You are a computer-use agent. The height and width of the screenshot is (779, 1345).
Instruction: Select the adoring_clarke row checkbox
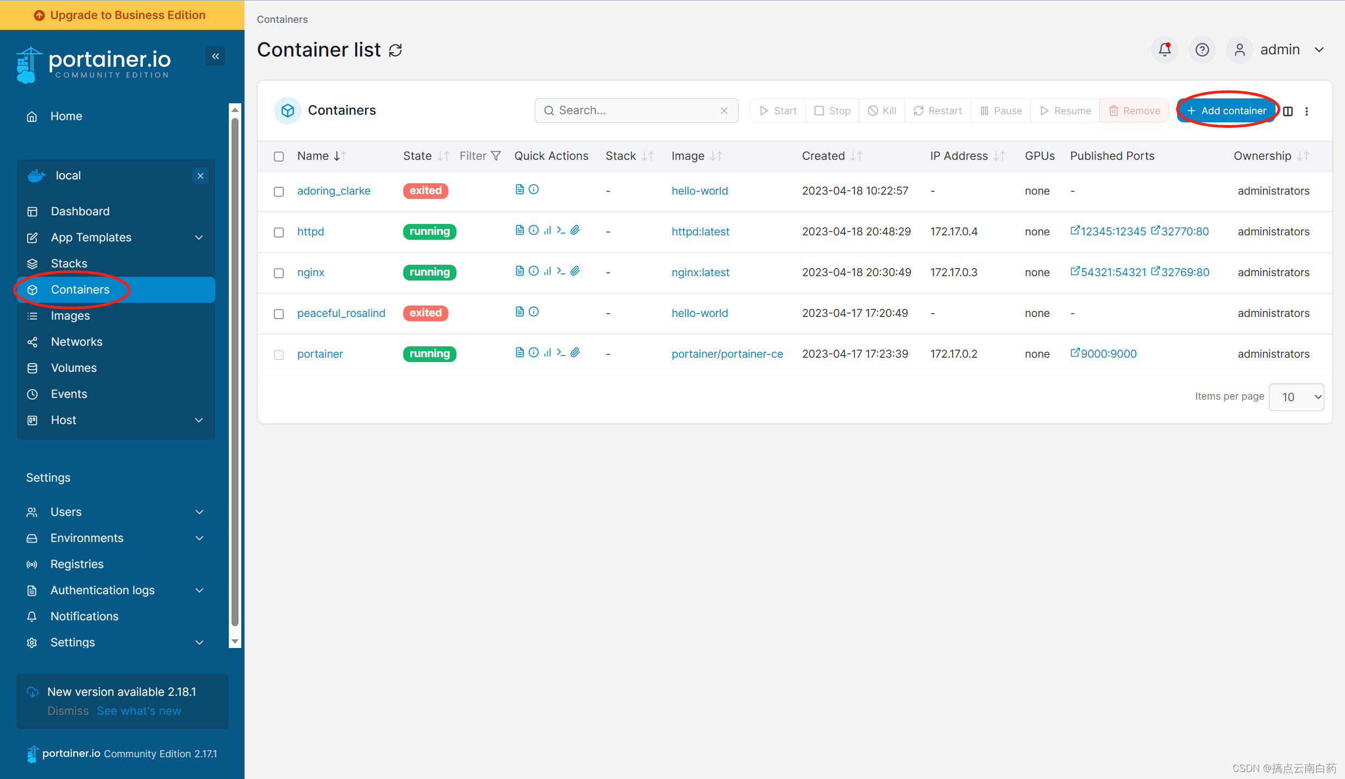point(279,191)
